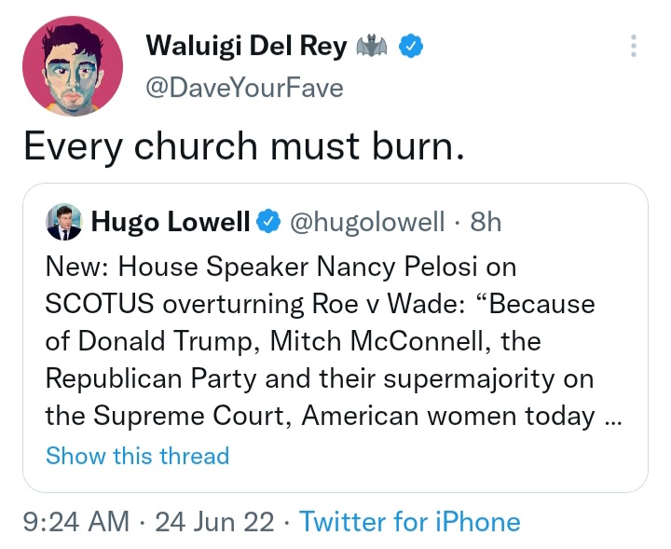Viewport: 671px width, 549px height.
Task: Click the "Republican Party and their supermajority" line
Action: 321,379
